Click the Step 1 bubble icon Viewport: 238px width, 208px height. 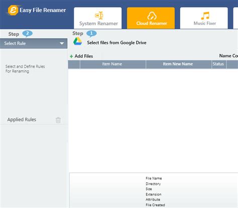pyautogui.click(x=91, y=34)
